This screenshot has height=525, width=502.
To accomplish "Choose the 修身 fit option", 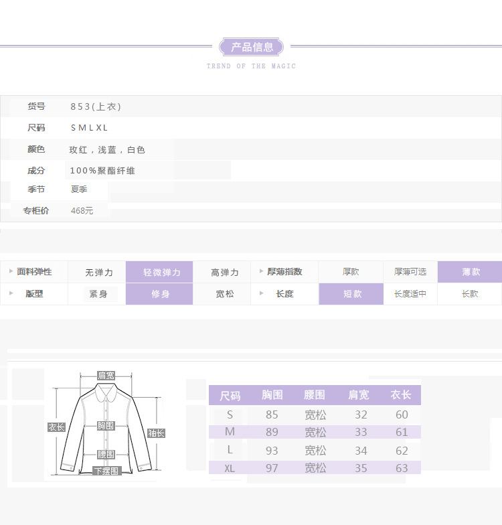I will pos(161,294).
